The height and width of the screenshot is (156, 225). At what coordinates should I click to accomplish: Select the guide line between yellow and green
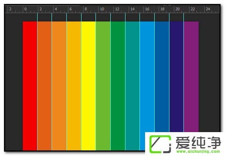(x=96, y=82)
